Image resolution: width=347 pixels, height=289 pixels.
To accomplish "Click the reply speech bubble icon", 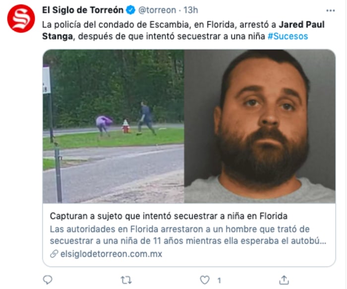I will tap(48, 280).
